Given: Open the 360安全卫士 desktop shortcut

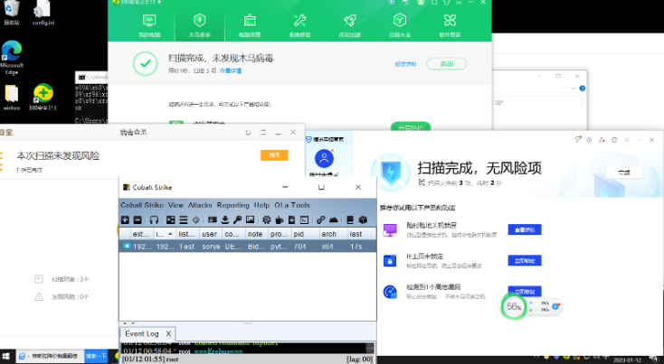Looking at the screenshot, I should pos(43,98).
